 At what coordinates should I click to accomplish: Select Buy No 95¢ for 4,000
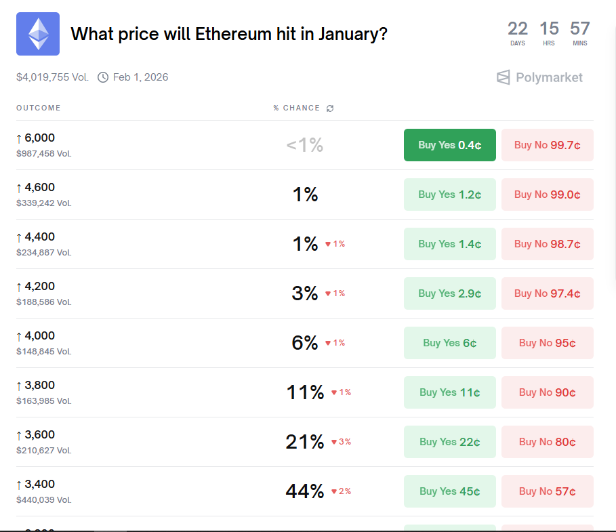point(547,343)
